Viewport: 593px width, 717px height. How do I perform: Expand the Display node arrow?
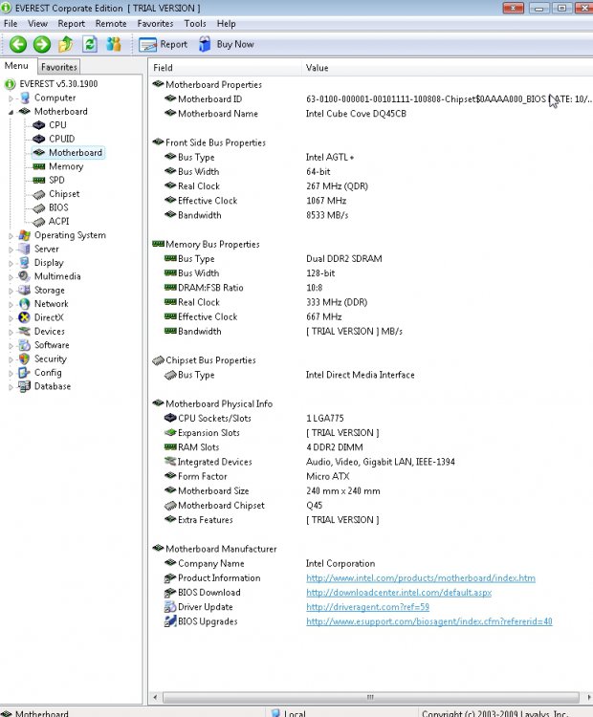(11, 264)
